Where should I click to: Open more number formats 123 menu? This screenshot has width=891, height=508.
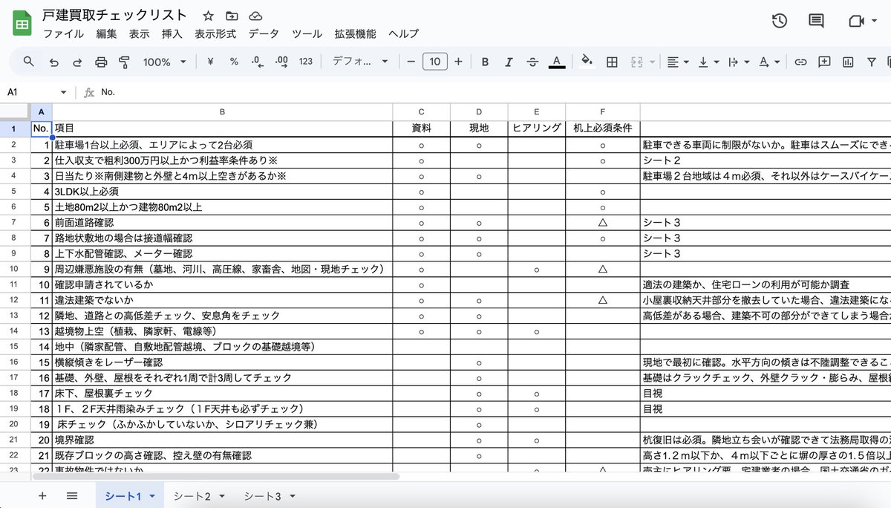306,62
